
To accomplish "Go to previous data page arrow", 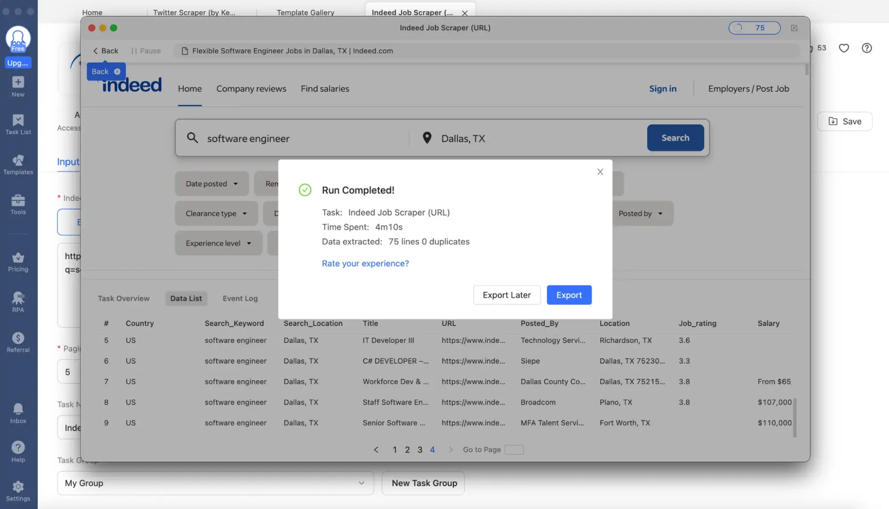I will 376,449.
